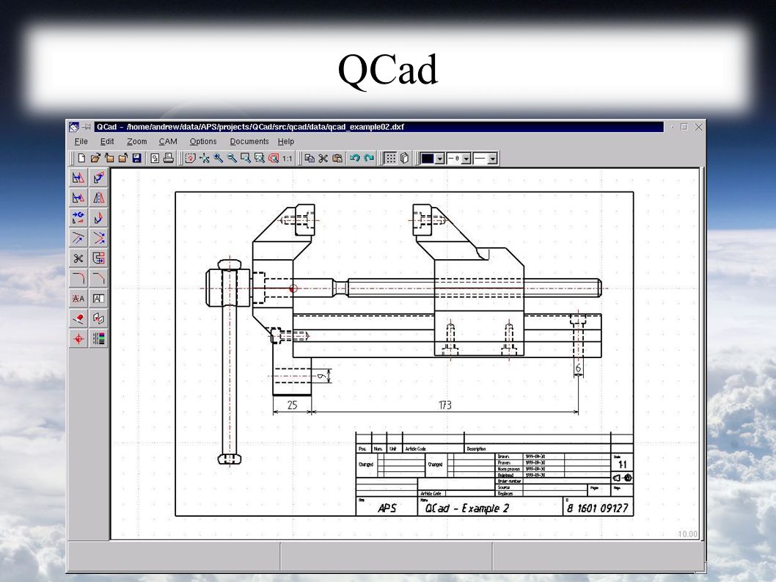Click the 1:1 zoom button
Image resolution: width=776 pixels, height=582 pixels.
tap(287, 159)
